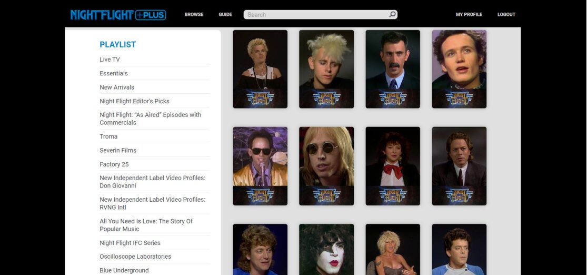Screen dimensions: 587x275
Task: Focus the Search input field
Action: [316, 15]
